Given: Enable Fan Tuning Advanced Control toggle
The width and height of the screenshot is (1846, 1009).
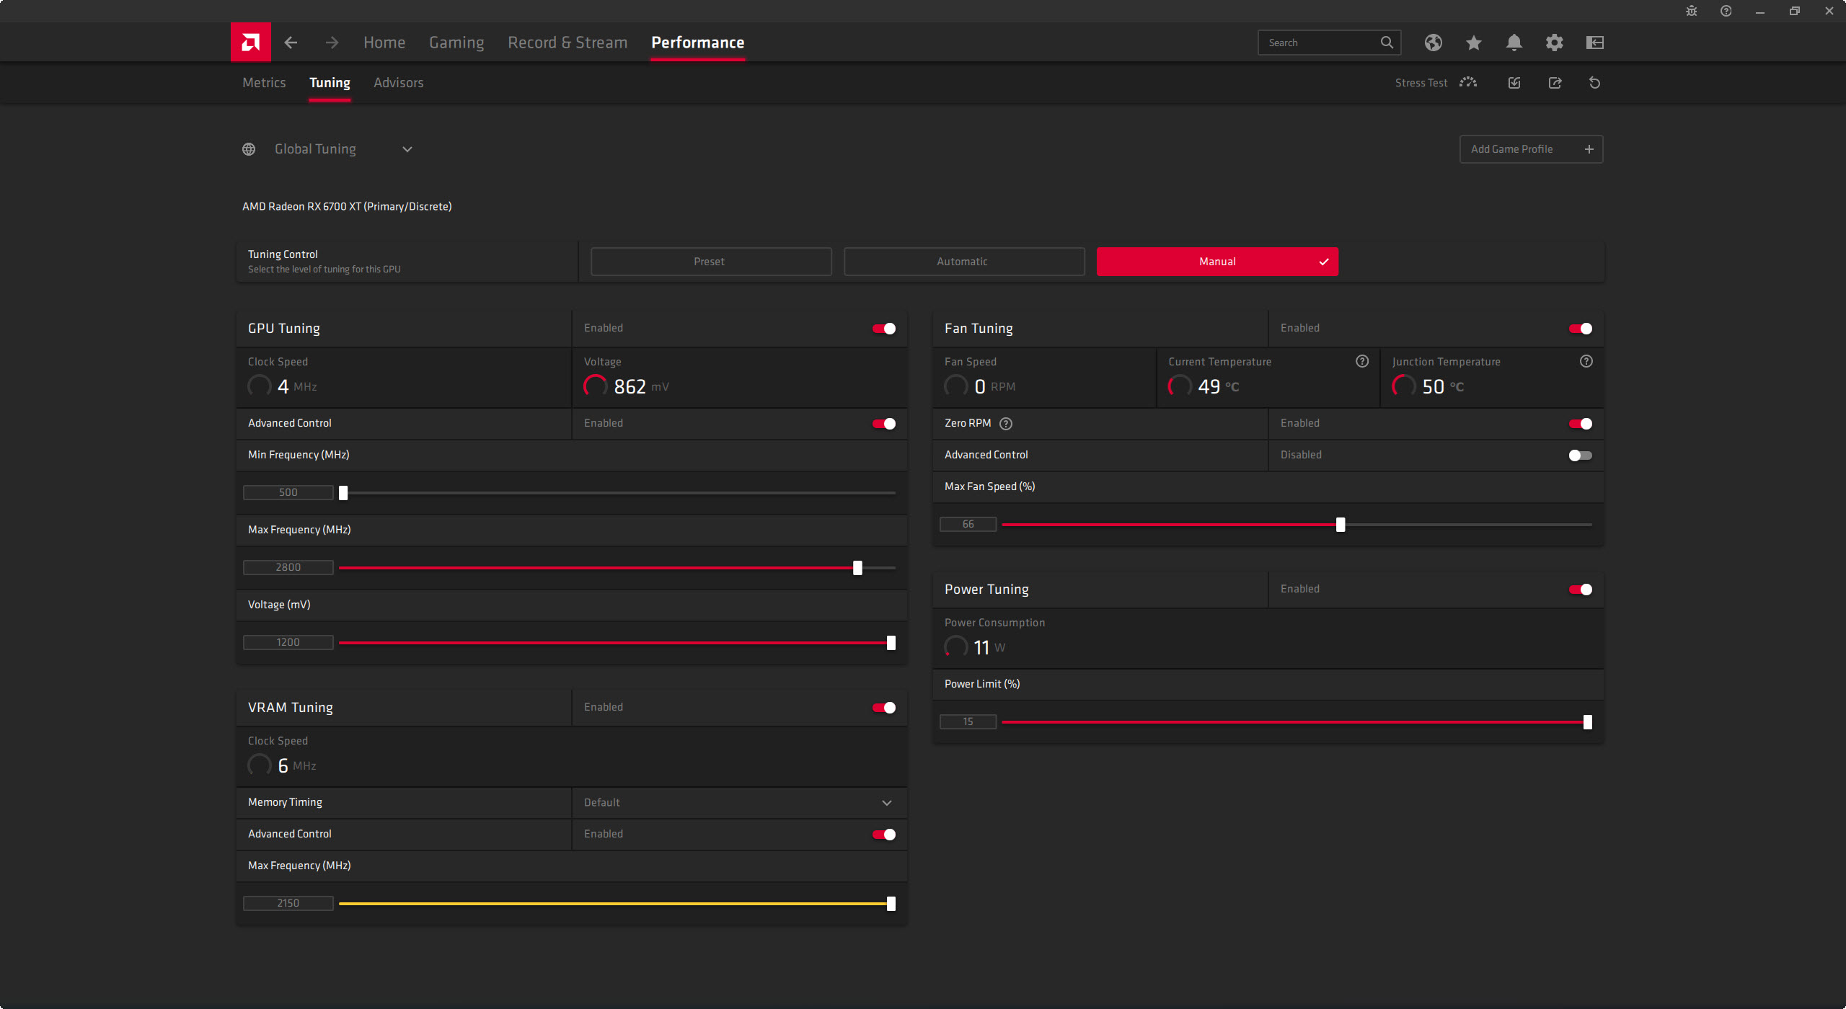Looking at the screenshot, I should [1580, 455].
